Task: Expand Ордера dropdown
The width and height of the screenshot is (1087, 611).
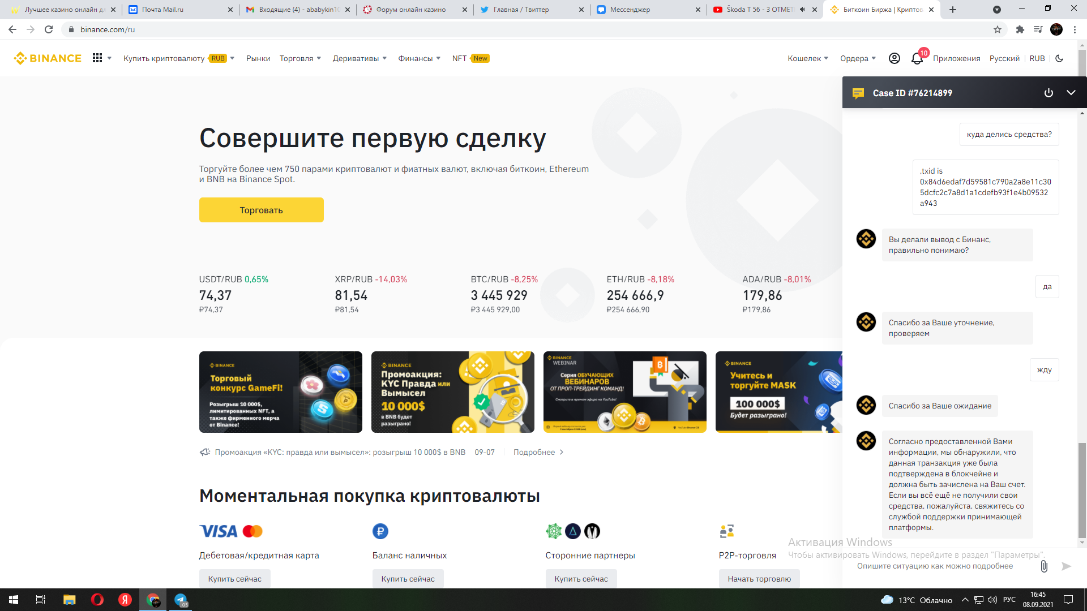Action: click(858, 58)
